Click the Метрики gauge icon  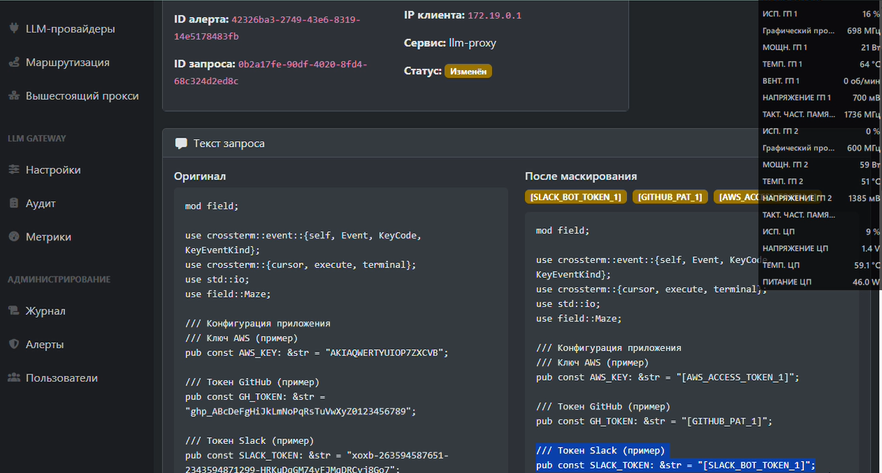pyautogui.click(x=13, y=237)
